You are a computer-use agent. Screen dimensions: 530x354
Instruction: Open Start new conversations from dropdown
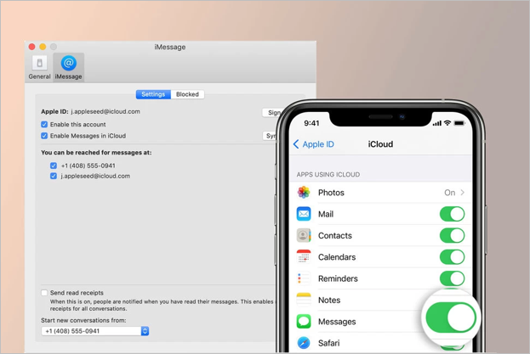pos(145,331)
